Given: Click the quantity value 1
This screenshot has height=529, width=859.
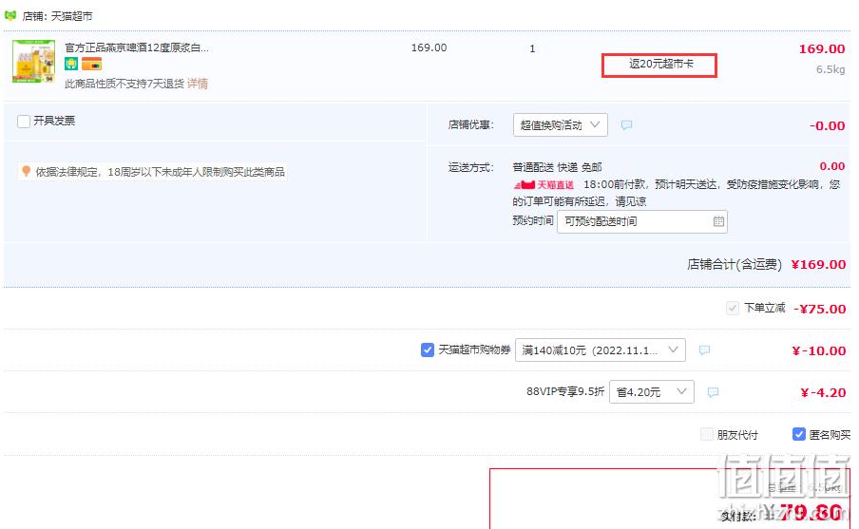Looking at the screenshot, I should point(532,48).
